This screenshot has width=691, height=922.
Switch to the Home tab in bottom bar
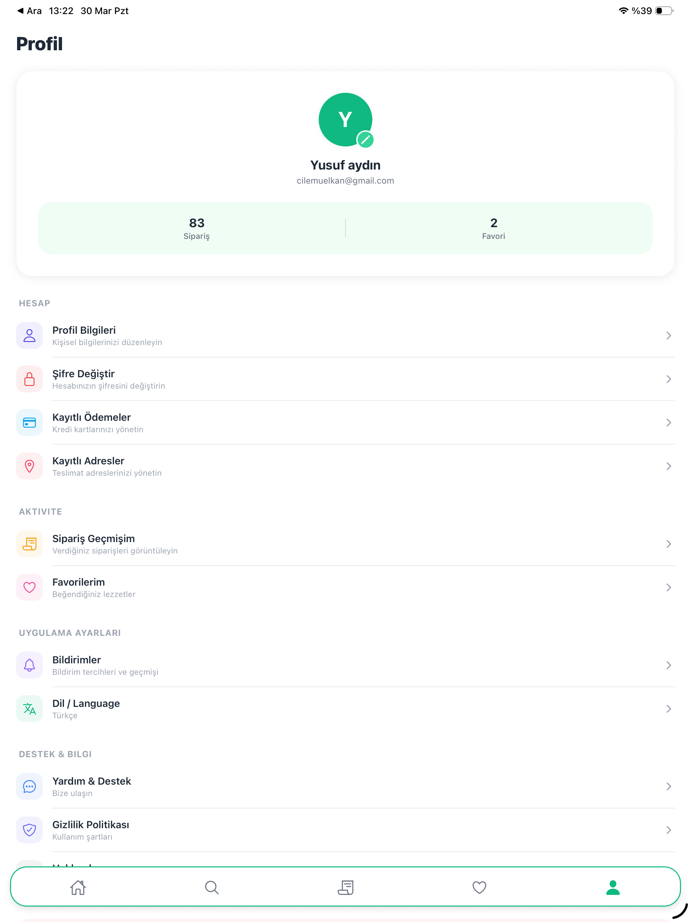coord(78,887)
